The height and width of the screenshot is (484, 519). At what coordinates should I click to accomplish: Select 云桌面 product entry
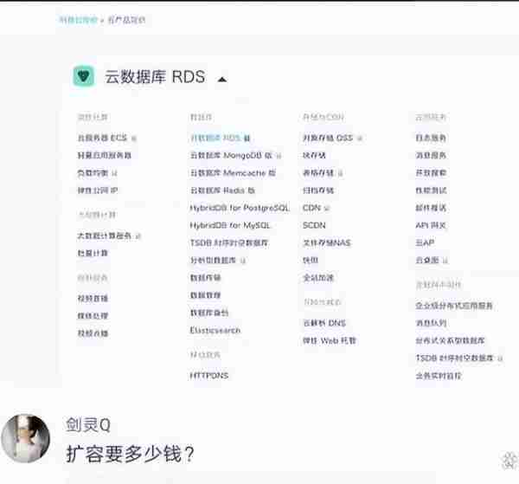coord(427,261)
